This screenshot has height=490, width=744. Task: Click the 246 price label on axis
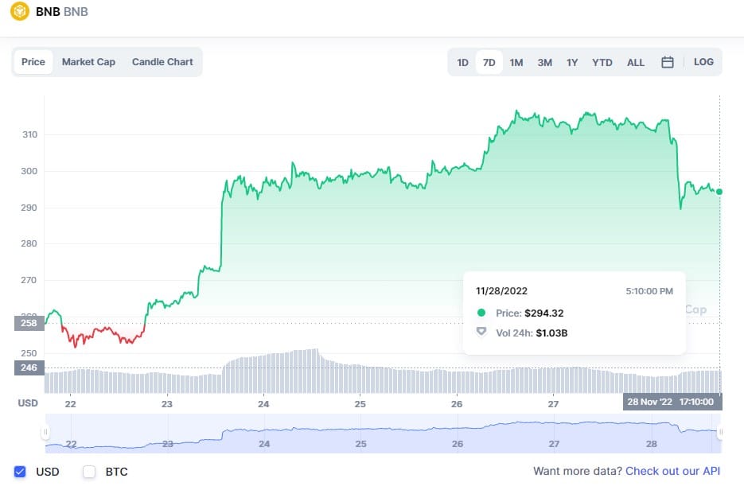coord(29,367)
